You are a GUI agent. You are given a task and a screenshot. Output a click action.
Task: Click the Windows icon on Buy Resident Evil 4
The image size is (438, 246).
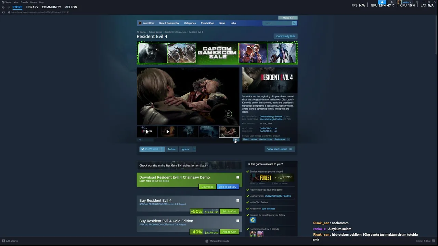click(237, 200)
